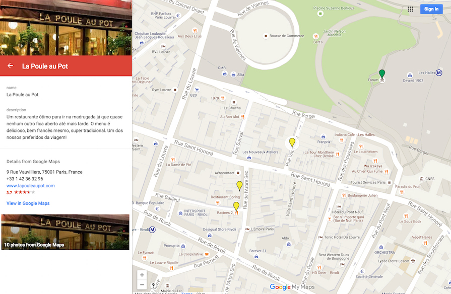
Task: Click the 1979 restaurant icon
Action: tap(223, 98)
